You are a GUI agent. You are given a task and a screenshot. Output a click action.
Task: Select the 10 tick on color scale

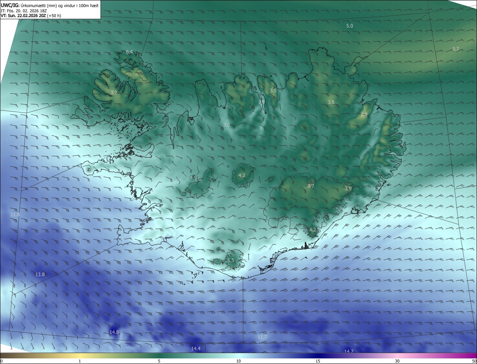tap(238, 361)
